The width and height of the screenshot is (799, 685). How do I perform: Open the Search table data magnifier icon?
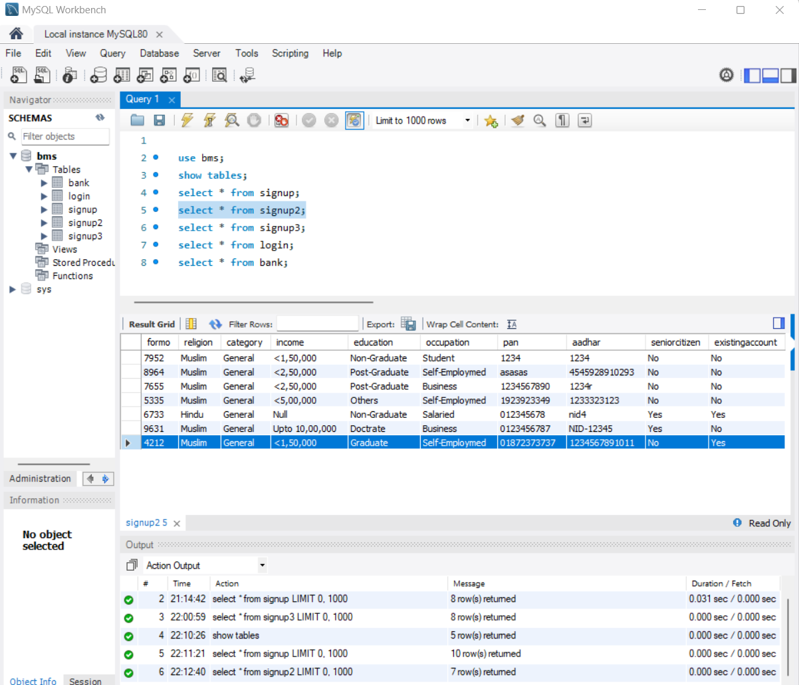coord(219,75)
